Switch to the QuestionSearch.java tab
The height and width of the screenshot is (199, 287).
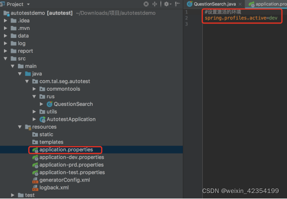215,4
